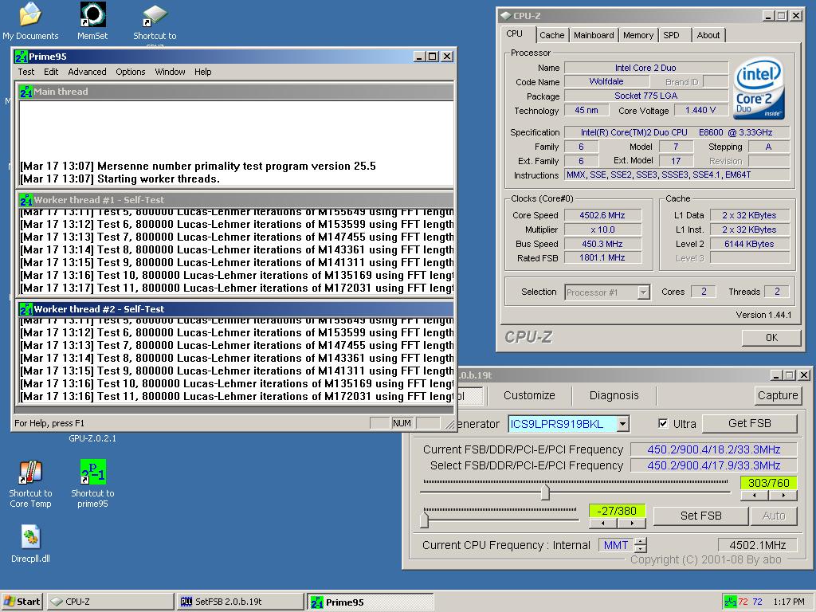The height and width of the screenshot is (612, 816).
Task: Click Worker #2 Test 8 M143361 line
Action: pos(237,358)
